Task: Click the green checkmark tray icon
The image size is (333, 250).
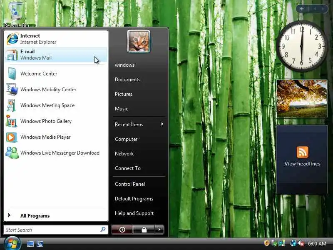Action: pos(274,243)
